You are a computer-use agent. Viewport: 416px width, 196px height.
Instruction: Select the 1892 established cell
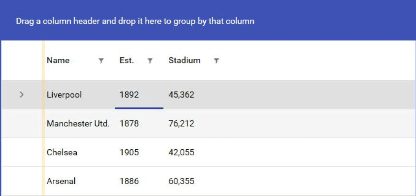139,95
